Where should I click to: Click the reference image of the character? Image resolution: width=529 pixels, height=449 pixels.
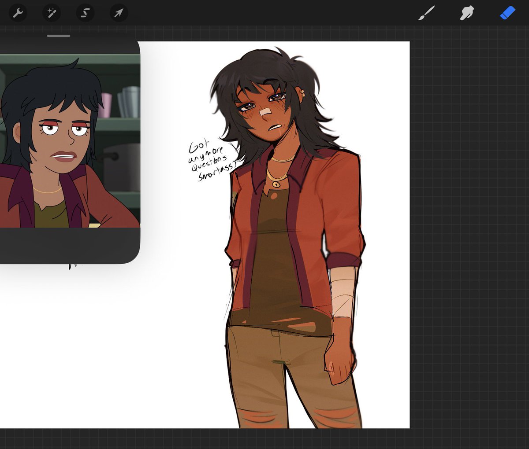[x=70, y=141]
